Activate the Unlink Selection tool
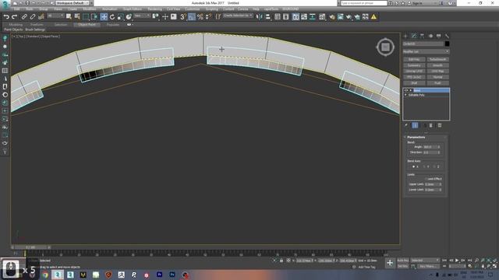Image resolution: width=499 pixels, height=280 pixels. [33, 17]
